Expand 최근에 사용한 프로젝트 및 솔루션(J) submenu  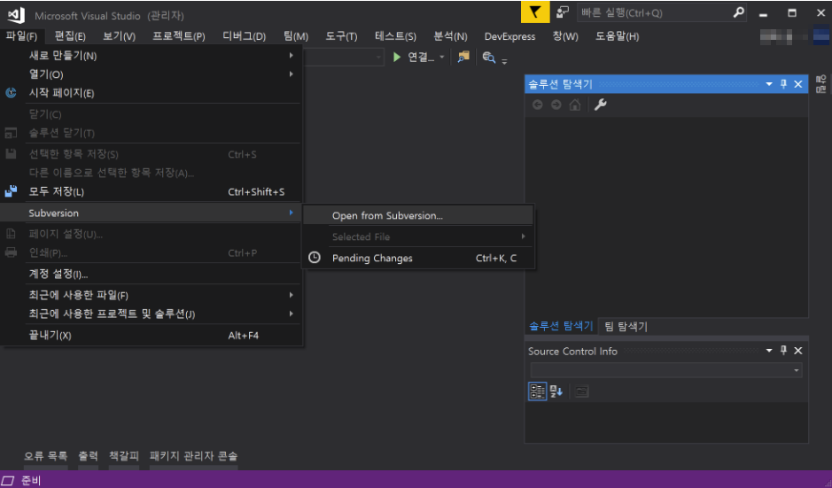pos(152,314)
